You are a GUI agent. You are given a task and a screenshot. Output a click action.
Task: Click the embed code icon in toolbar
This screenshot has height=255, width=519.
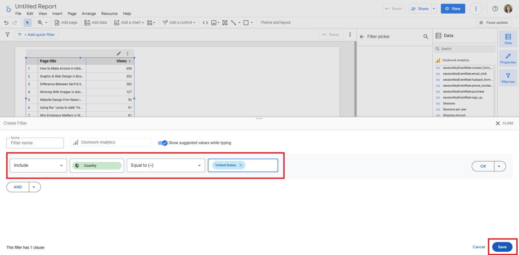pyautogui.click(x=205, y=22)
